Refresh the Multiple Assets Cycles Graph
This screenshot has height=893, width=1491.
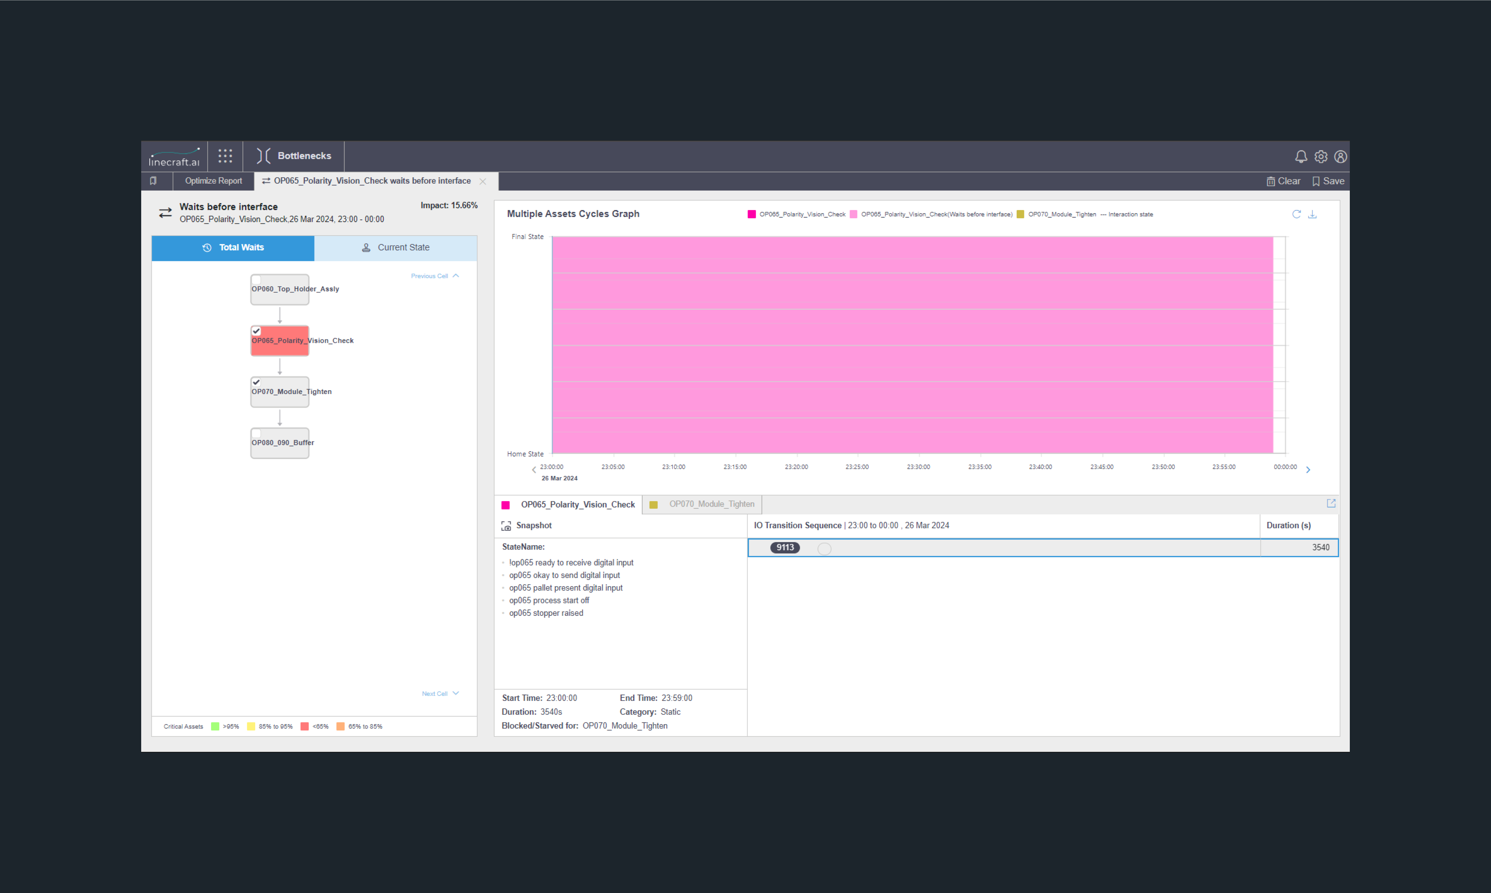(x=1296, y=214)
